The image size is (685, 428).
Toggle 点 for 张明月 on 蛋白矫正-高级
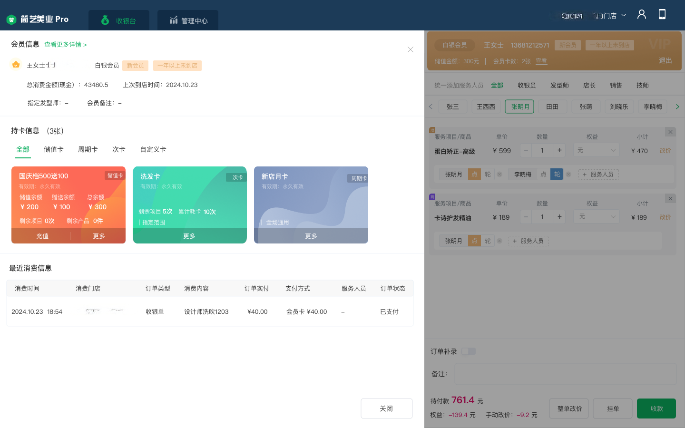474,174
